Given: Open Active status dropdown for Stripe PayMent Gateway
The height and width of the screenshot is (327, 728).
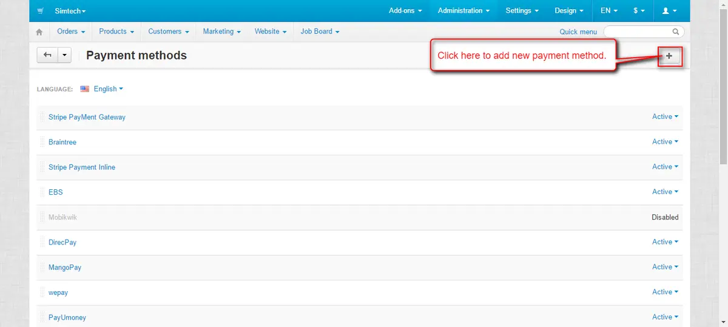Looking at the screenshot, I should [665, 116].
